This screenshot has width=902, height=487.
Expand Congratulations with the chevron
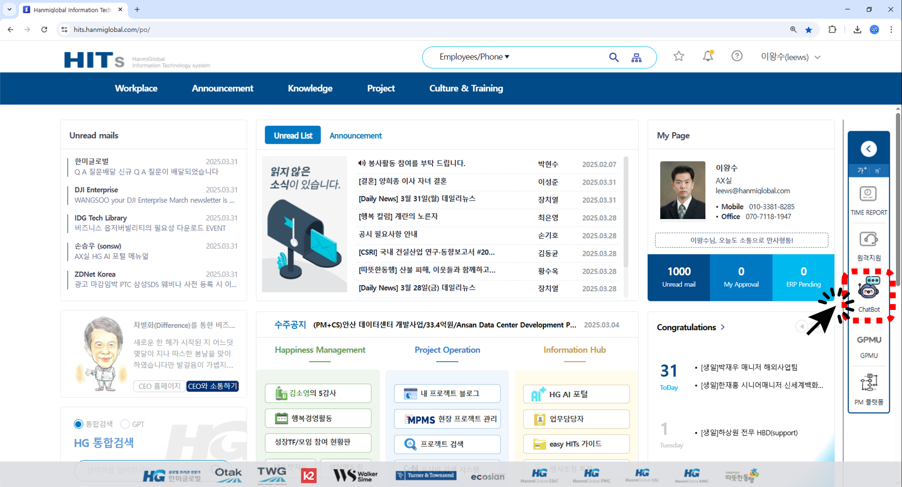(723, 327)
